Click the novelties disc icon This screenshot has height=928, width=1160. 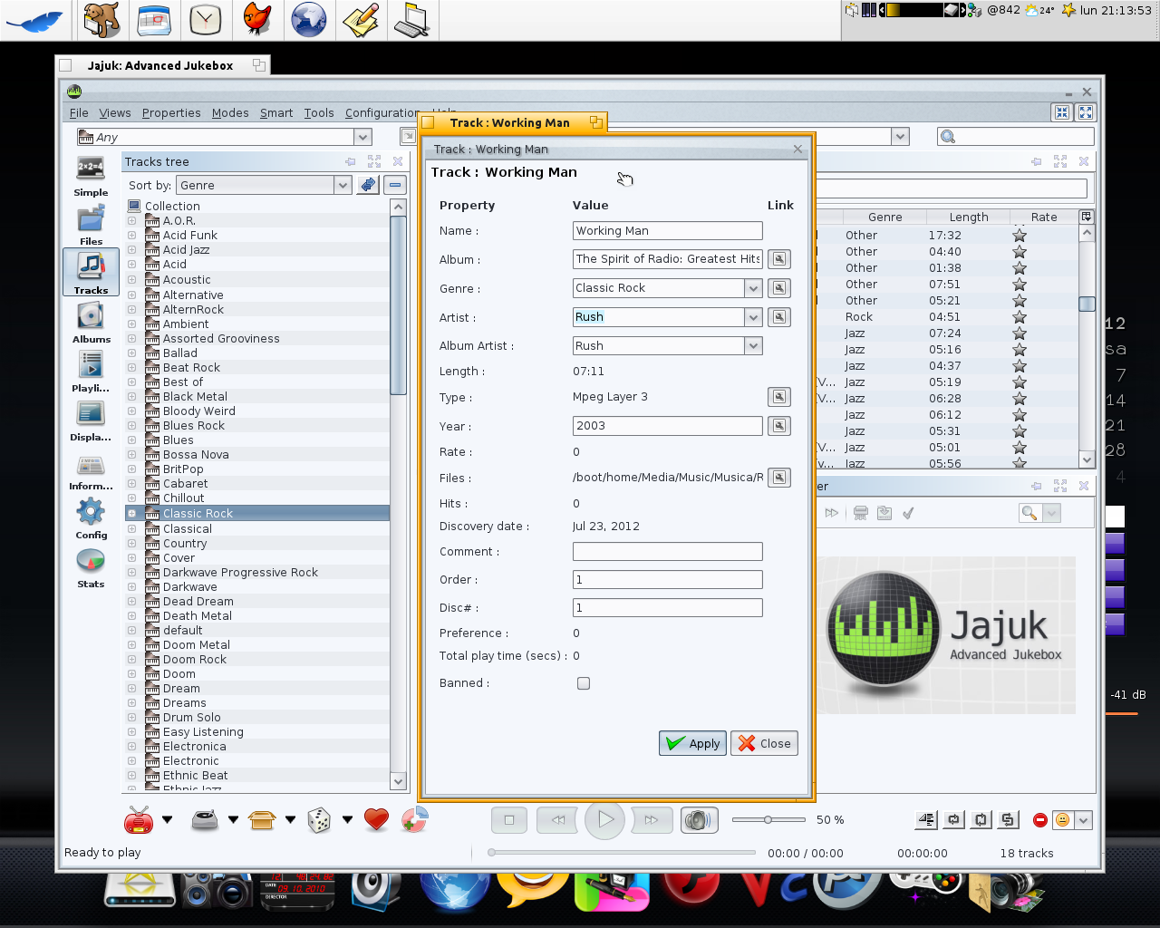pos(414,819)
